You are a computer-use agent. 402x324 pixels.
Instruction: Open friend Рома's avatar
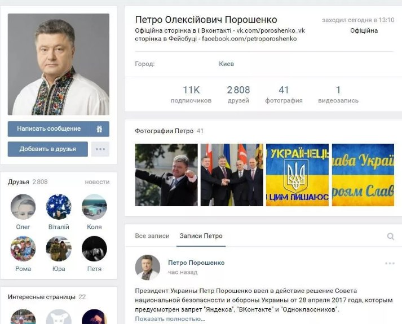pos(23,248)
